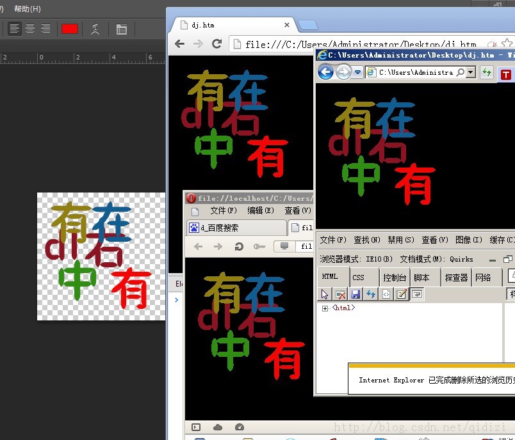Open the 帮助(H) menu in Photoshop
515x440 pixels.
coord(27,8)
